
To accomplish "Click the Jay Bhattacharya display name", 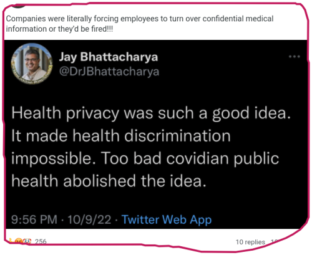I will pos(109,57).
